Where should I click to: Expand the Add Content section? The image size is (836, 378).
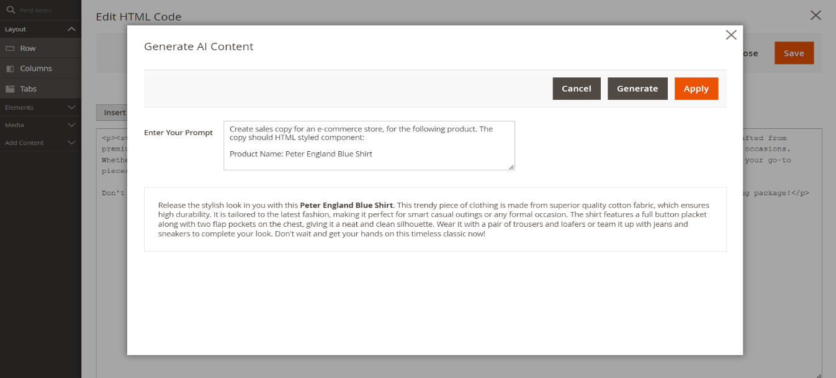71,143
